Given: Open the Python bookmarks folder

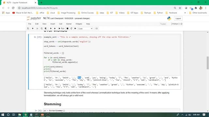Looking at the screenshot, I should coord(158,13).
